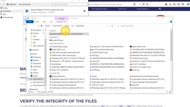Open Organize menu in Library window
This screenshot has height=107, width=190.
(12, 4)
